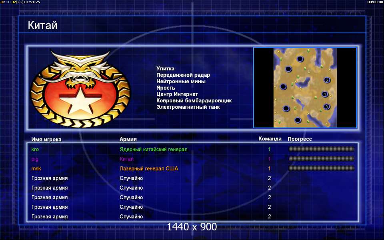Click the China dragon star faction emblem
384x240 pixels.
click(80, 88)
